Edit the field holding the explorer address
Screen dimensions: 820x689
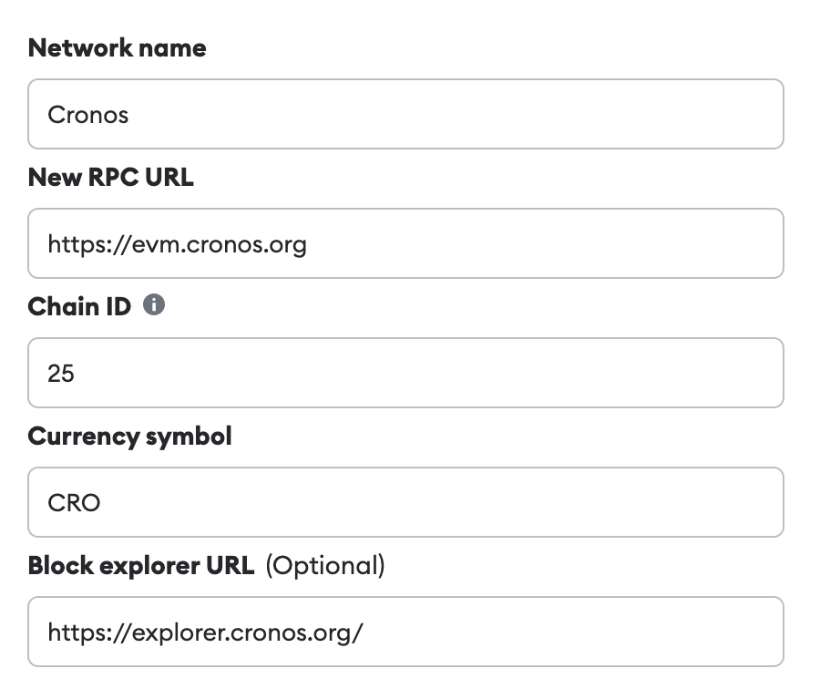[405, 632]
